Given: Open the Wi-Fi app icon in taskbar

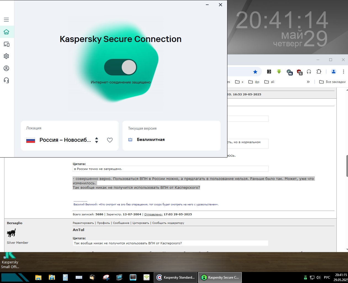Looking at the screenshot, I should pos(147,277).
